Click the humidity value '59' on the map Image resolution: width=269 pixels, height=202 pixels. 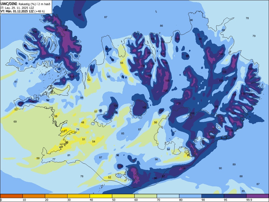point(38,158)
